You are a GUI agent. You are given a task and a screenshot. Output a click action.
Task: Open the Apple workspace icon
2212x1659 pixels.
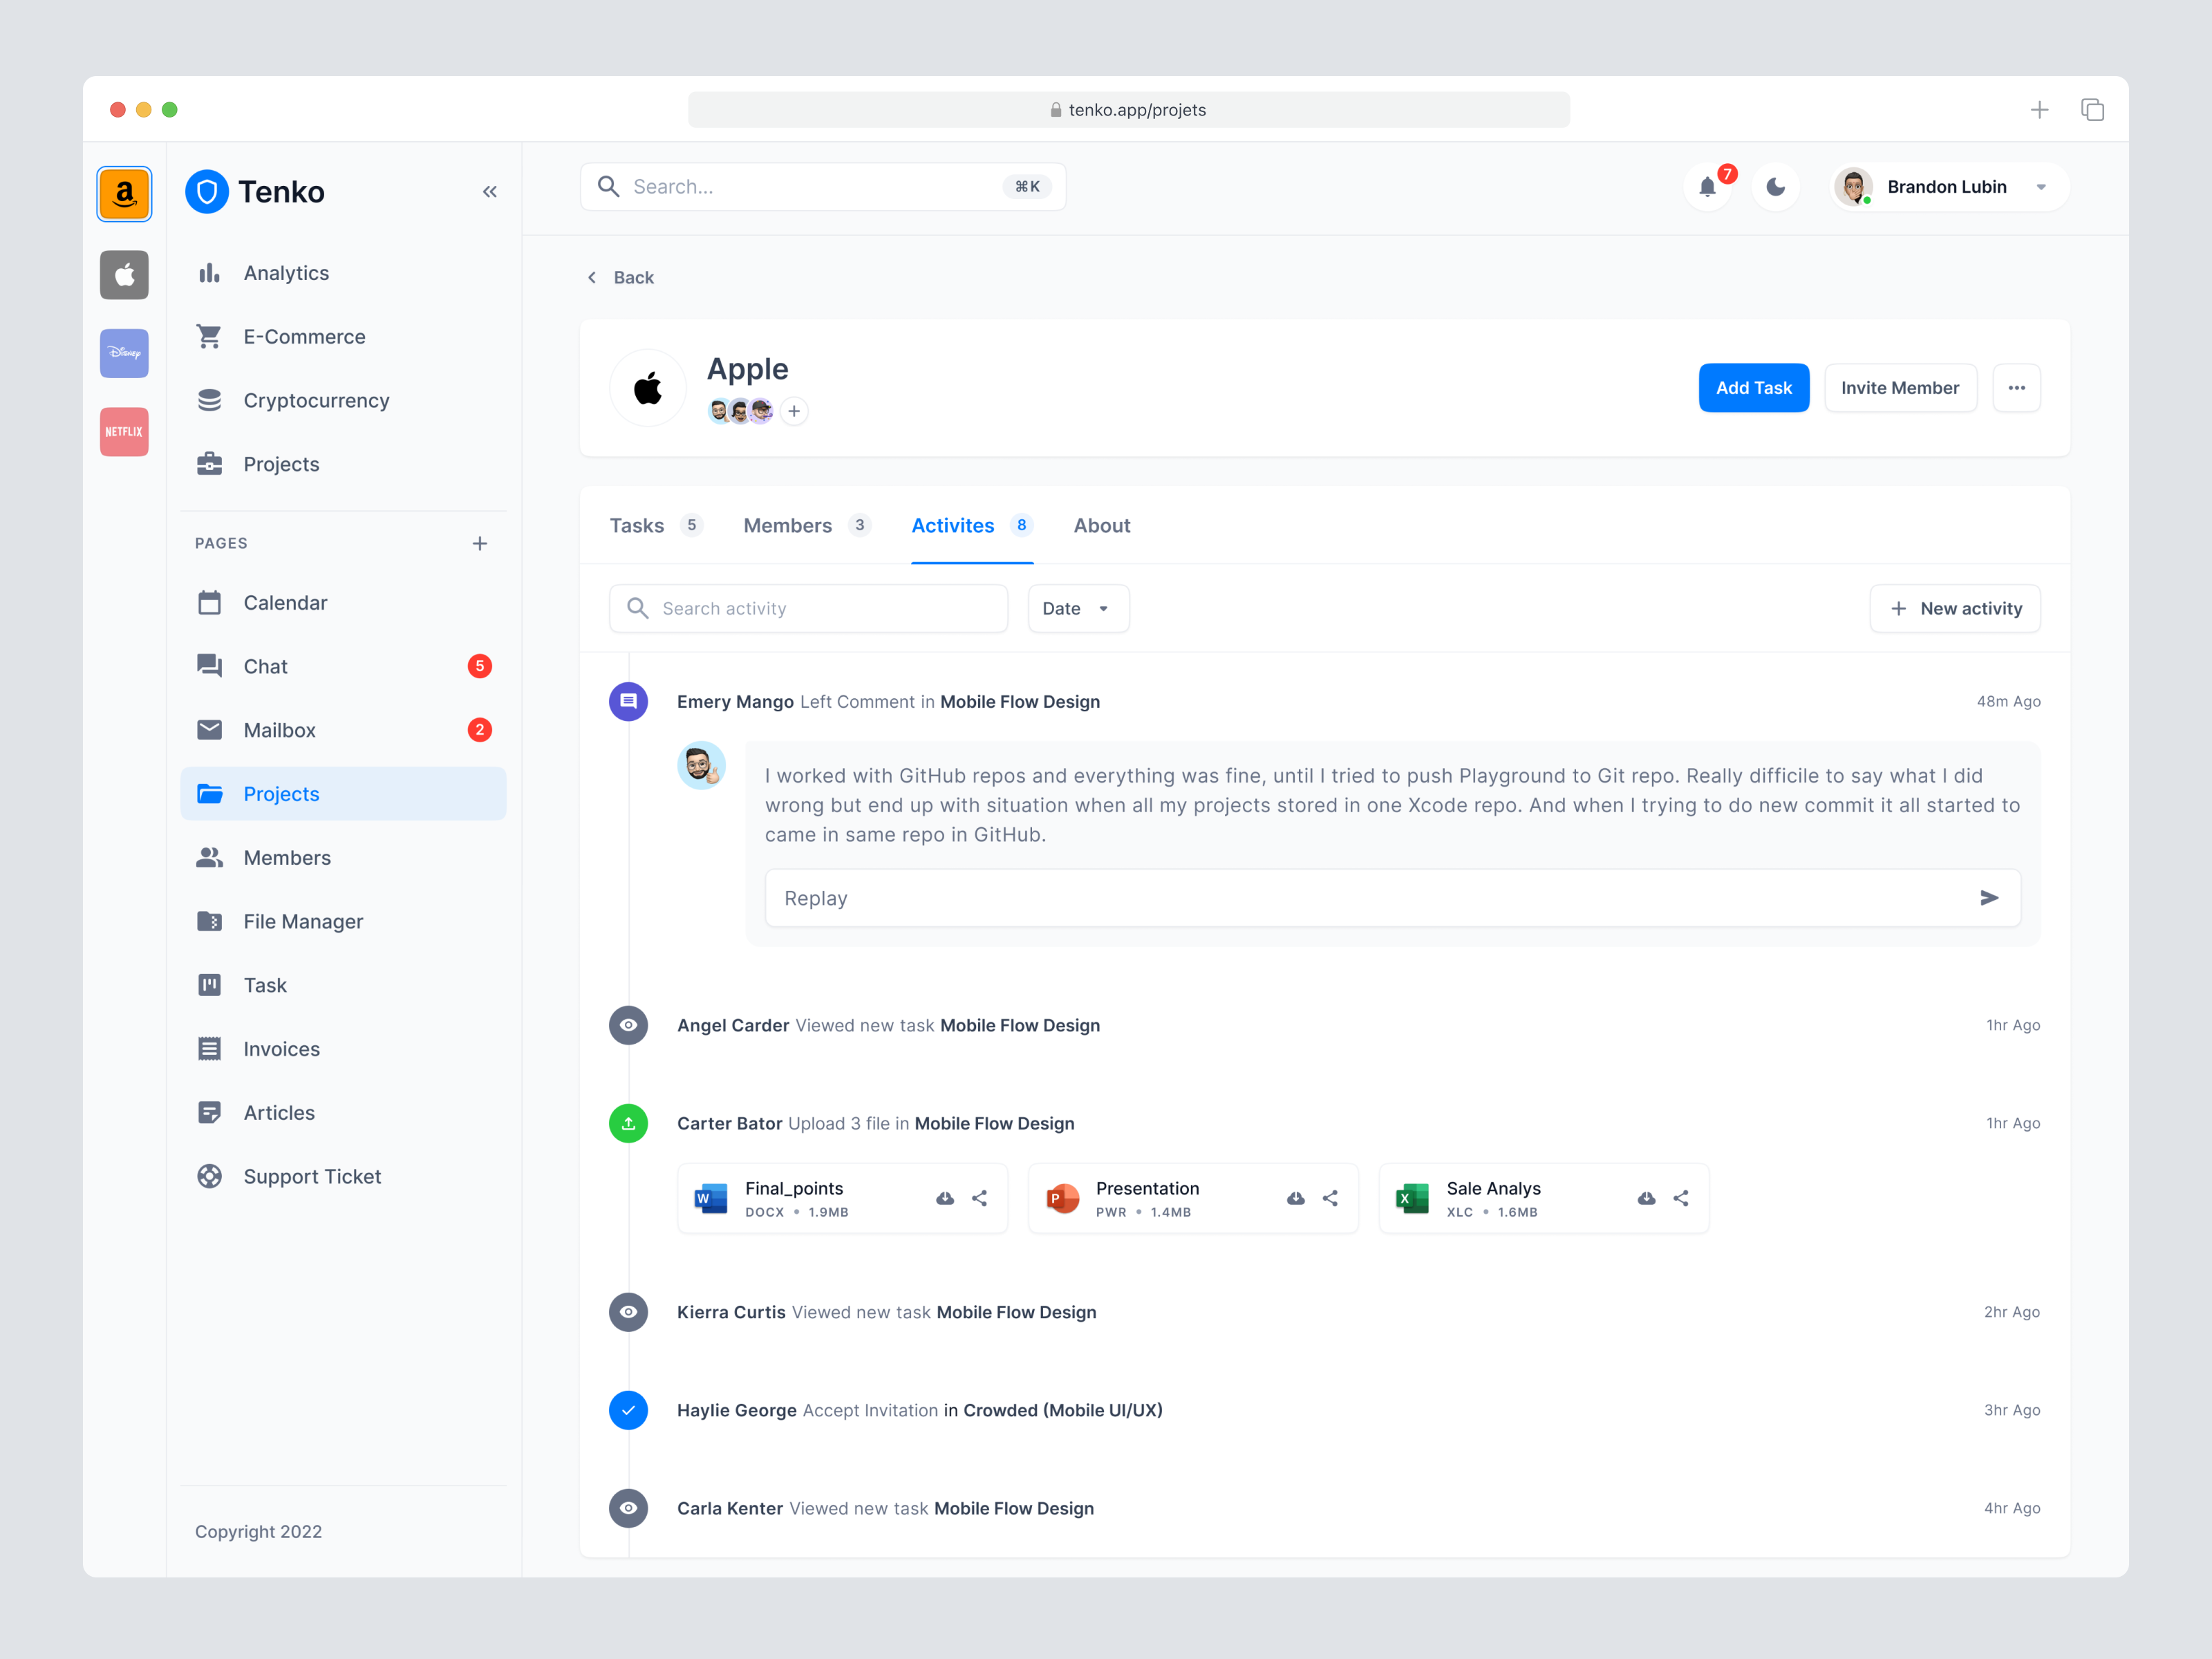tap(123, 275)
